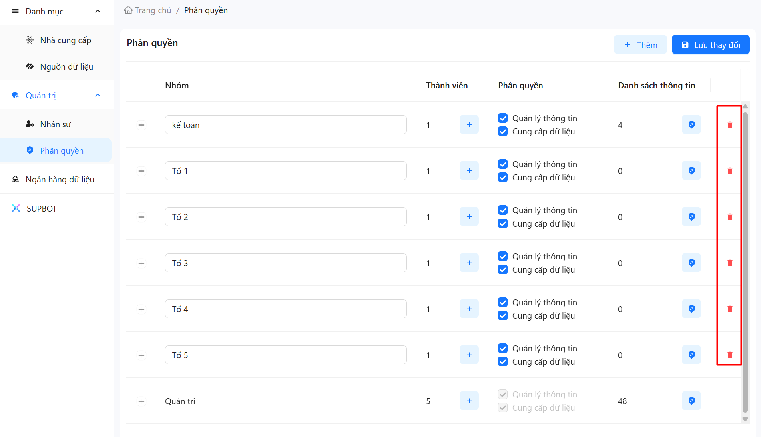Open info list shield for Tổ 1
Viewport: 761px width, 437px height.
coord(691,171)
